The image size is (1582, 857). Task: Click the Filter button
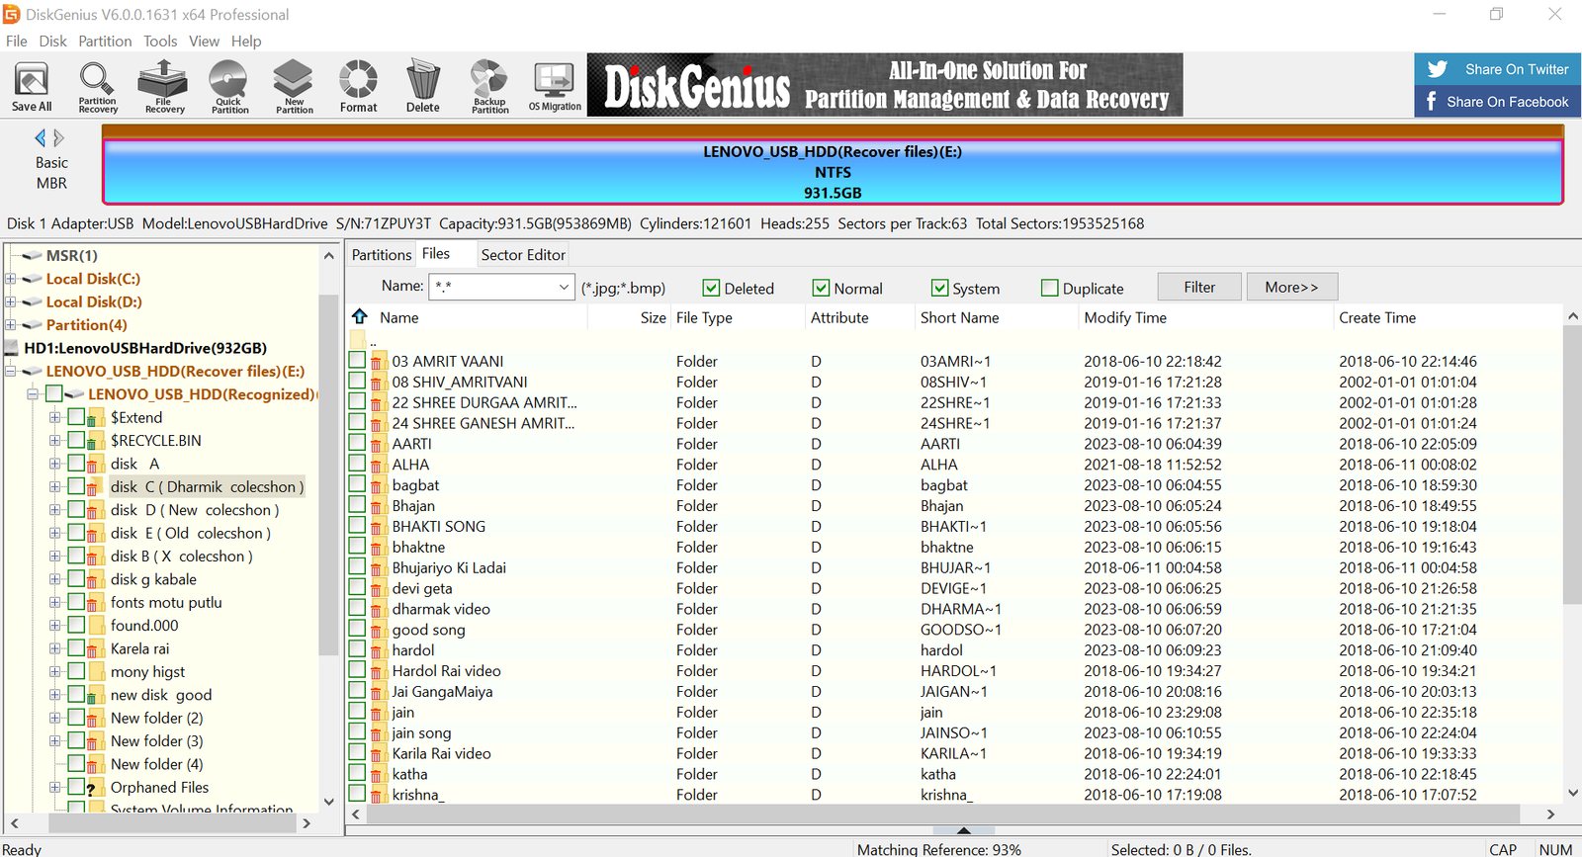click(x=1198, y=287)
